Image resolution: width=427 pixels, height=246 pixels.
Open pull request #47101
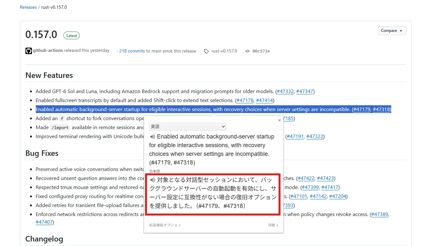299,196
